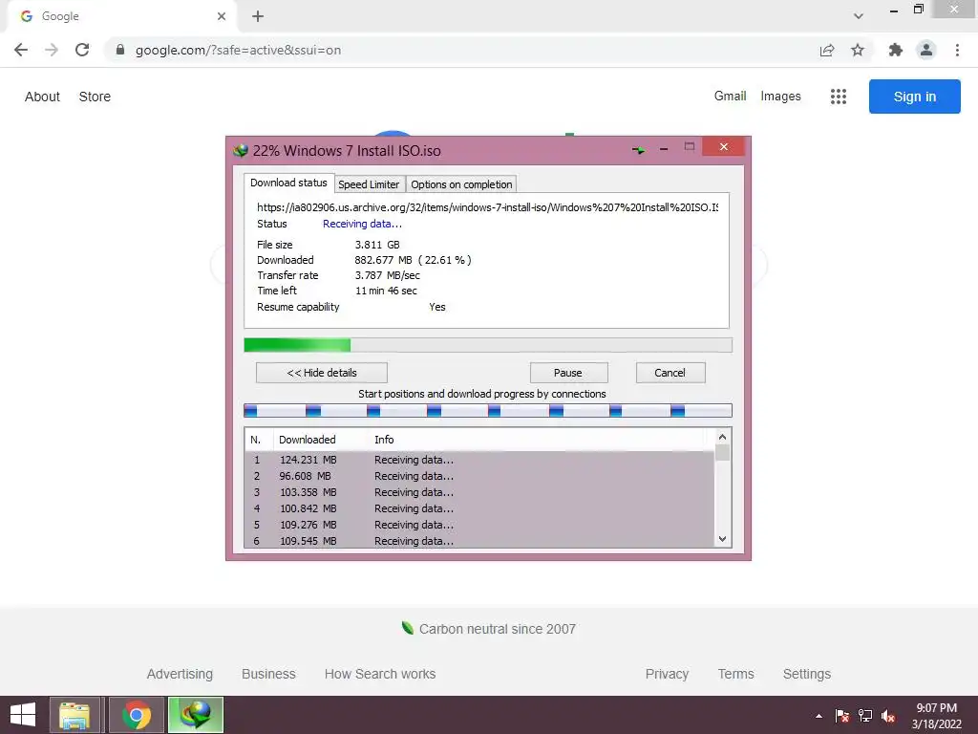978x734 pixels.
Task: Click the muted volume tray icon
Action: click(x=888, y=716)
